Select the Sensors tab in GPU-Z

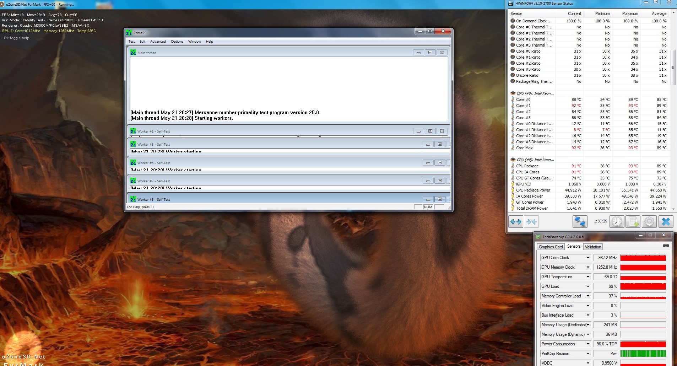(x=574, y=246)
